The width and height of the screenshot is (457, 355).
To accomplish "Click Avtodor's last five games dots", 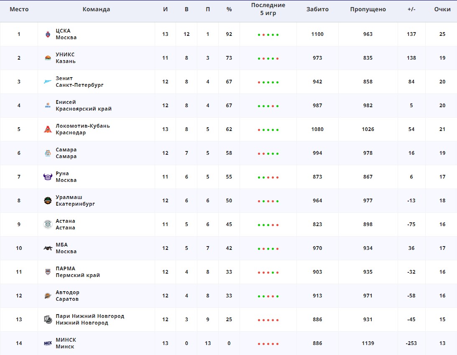I will point(268,296).
